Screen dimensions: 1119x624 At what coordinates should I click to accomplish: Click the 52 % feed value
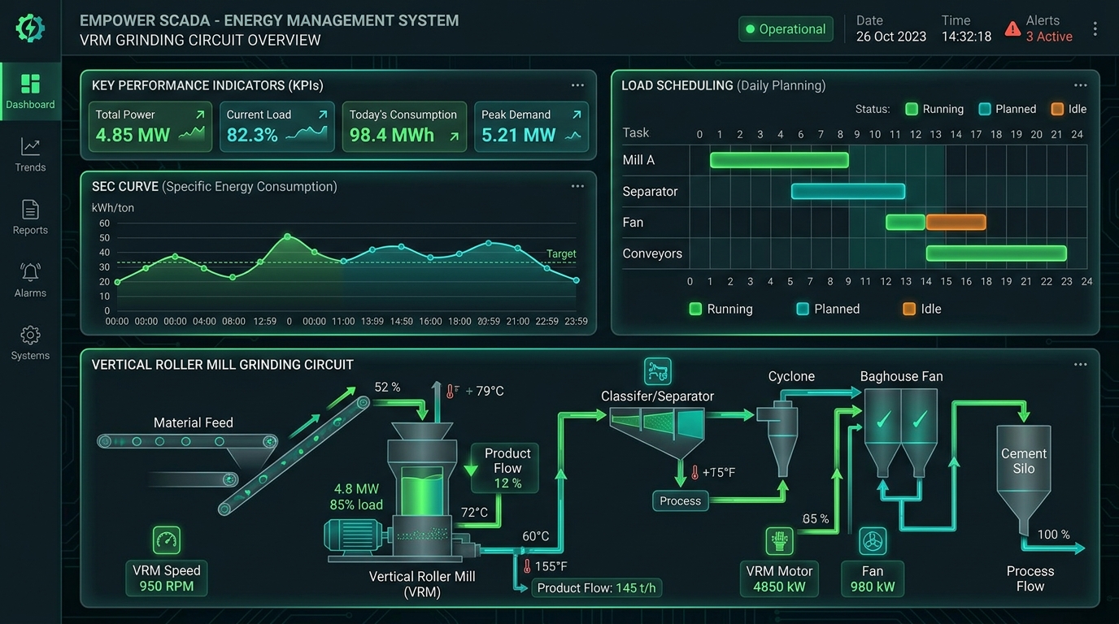387,388
